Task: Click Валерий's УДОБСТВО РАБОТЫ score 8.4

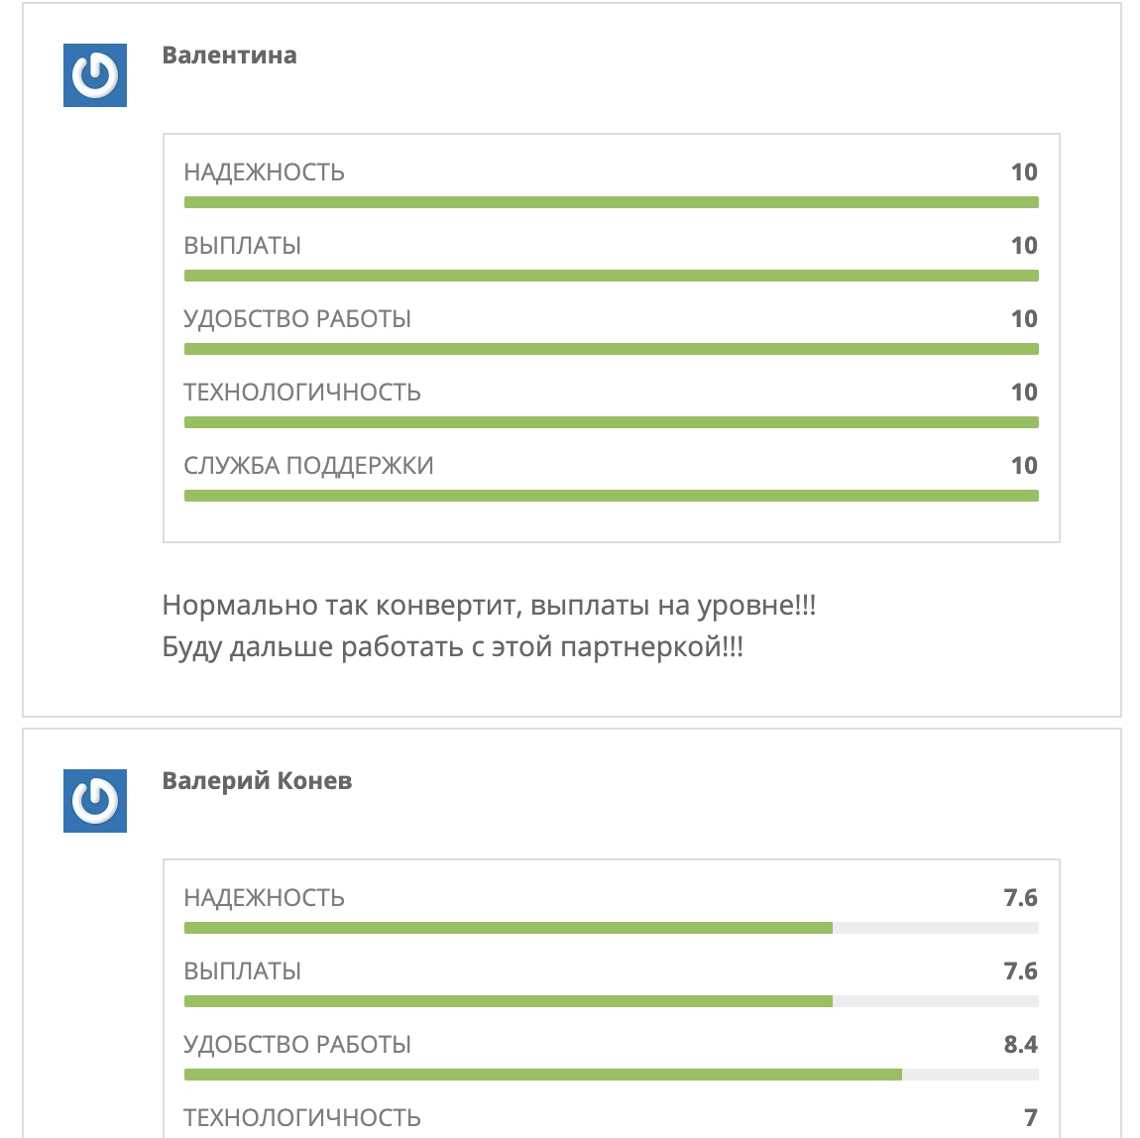Action: [1020, 1045]
